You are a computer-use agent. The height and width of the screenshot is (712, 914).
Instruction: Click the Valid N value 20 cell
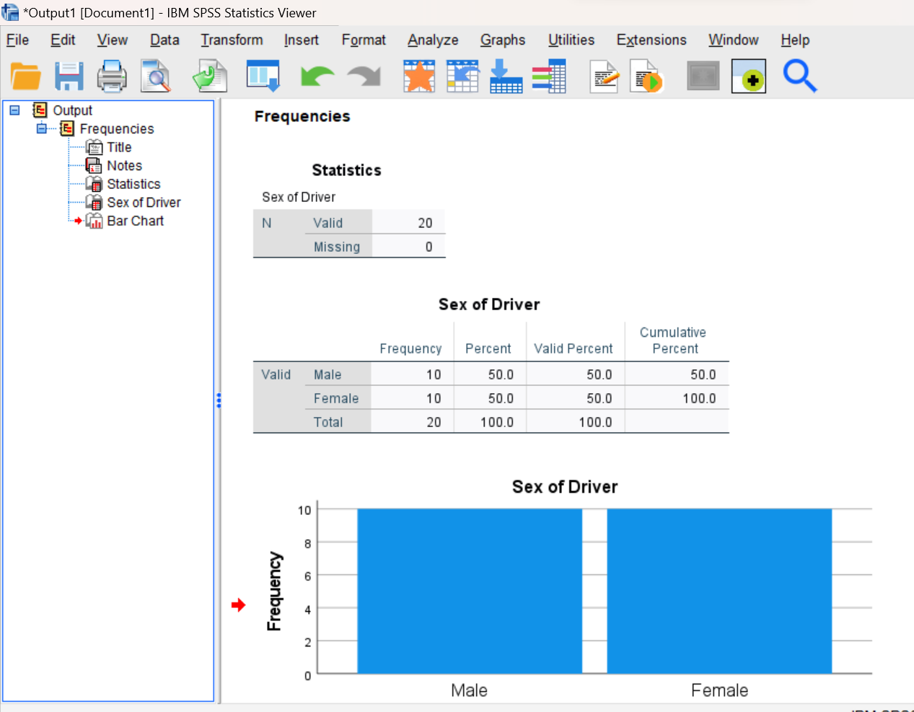pyautogui.click(x=409, y=223)
